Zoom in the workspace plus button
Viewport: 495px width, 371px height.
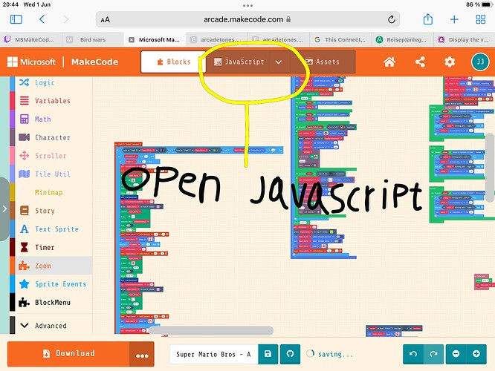coord(476,354)
